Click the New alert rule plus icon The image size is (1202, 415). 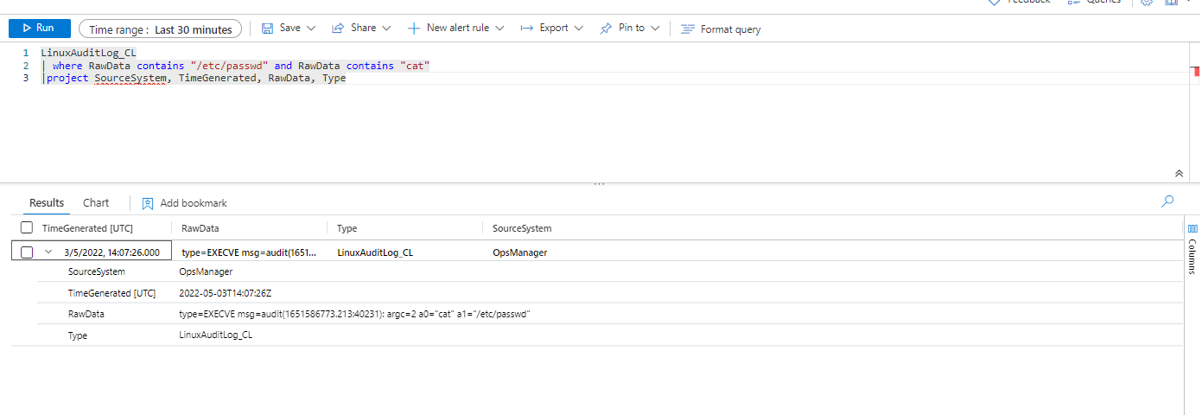[x=414, y=29]
